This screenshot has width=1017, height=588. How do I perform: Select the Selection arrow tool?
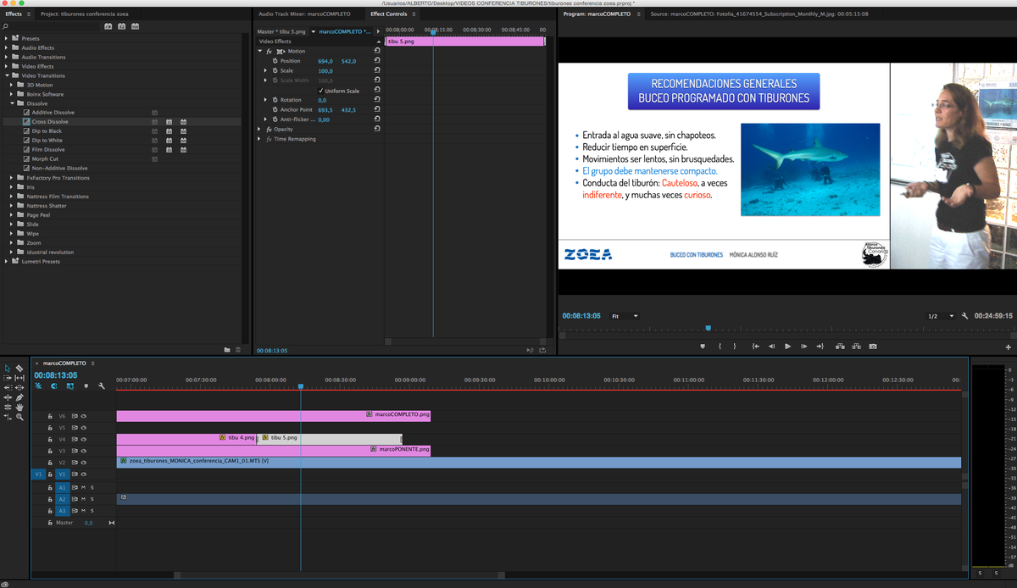(x=8, y=368)
